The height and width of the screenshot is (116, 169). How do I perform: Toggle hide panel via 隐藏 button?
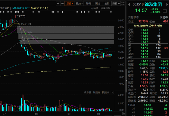(x=116, y=4)
